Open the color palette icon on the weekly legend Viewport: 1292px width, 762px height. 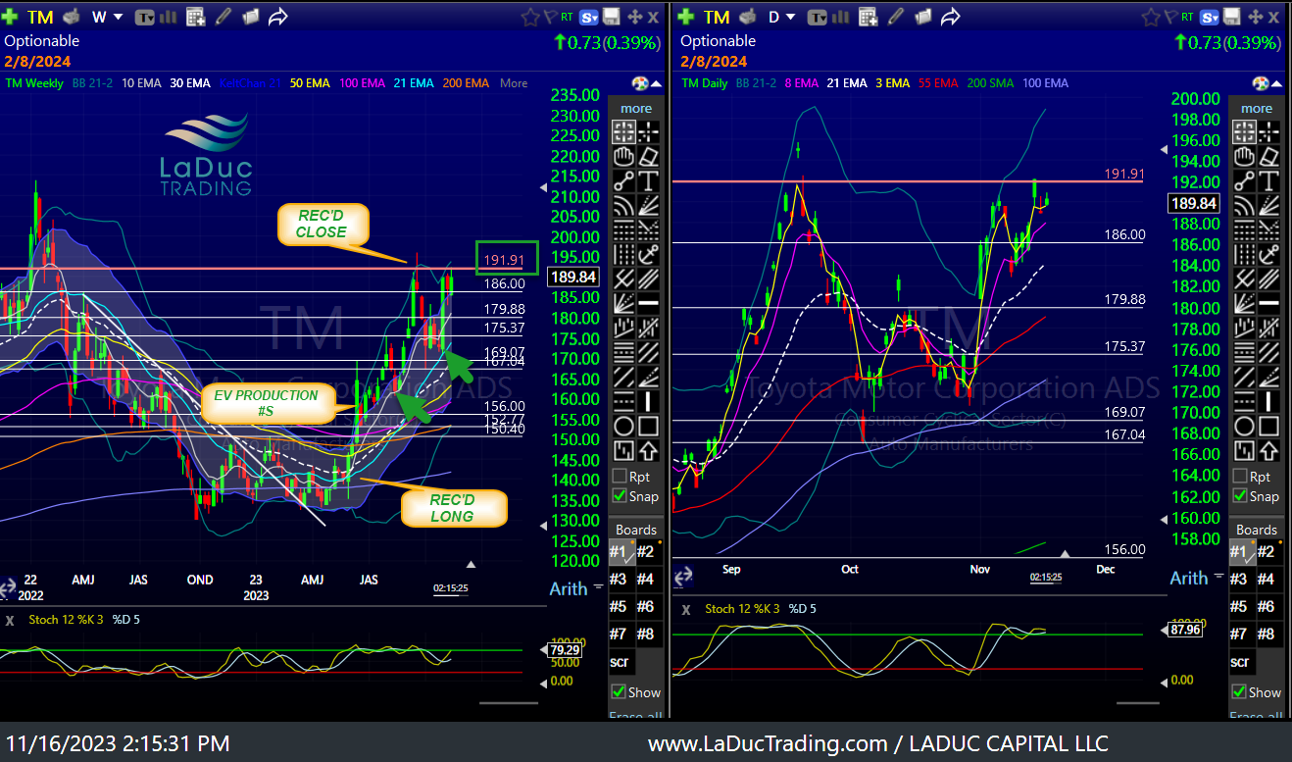pyautogui.click(x=639, y=83)
